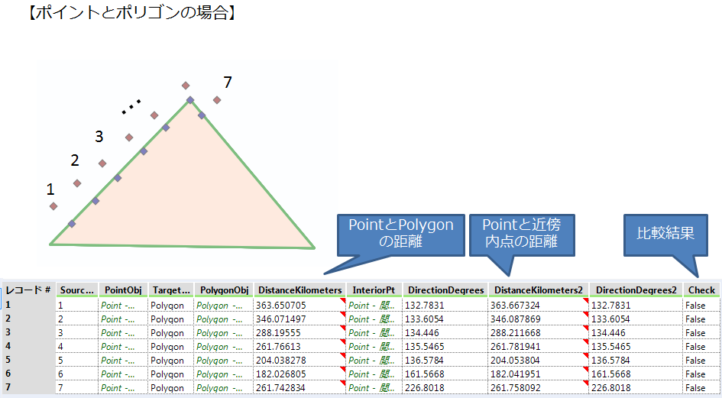The width and height of the screenshot is (722, 398).
Task: Select the DirectionDegrees2 column header
Action: (636, 290)
